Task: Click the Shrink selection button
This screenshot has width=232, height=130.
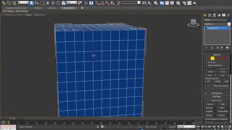Action: [x=211, y=72]
